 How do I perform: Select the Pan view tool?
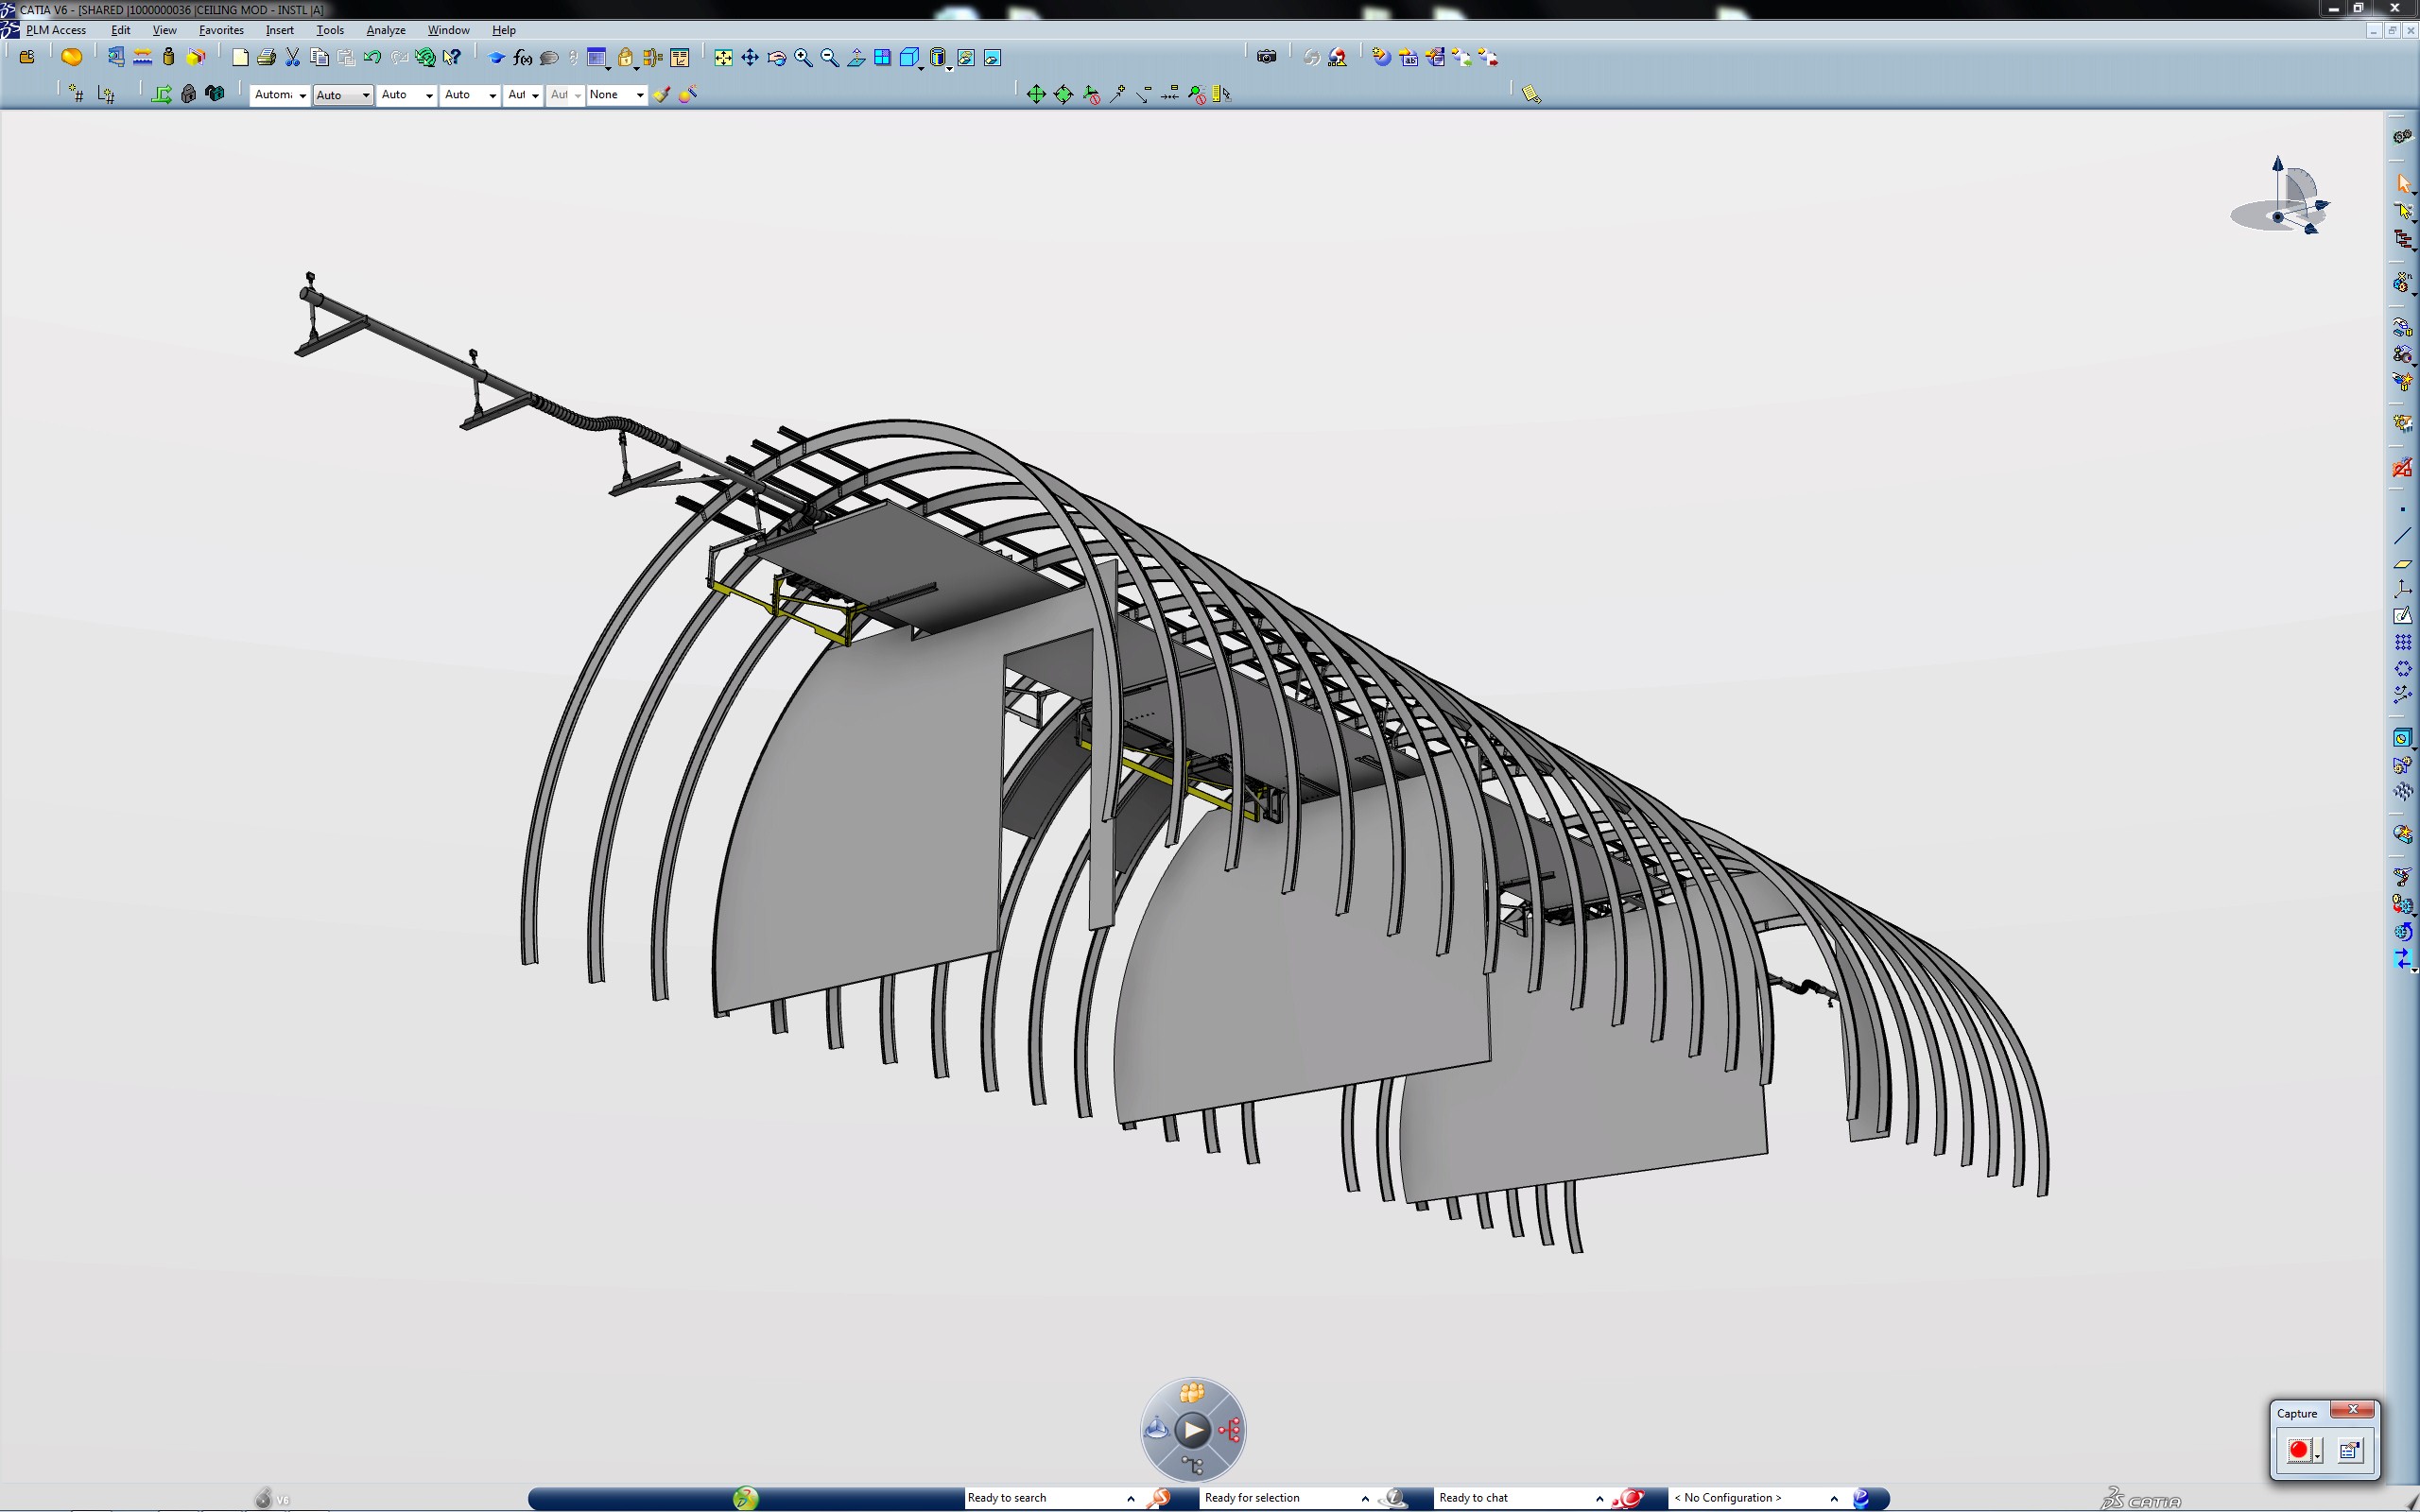(750, 58)
